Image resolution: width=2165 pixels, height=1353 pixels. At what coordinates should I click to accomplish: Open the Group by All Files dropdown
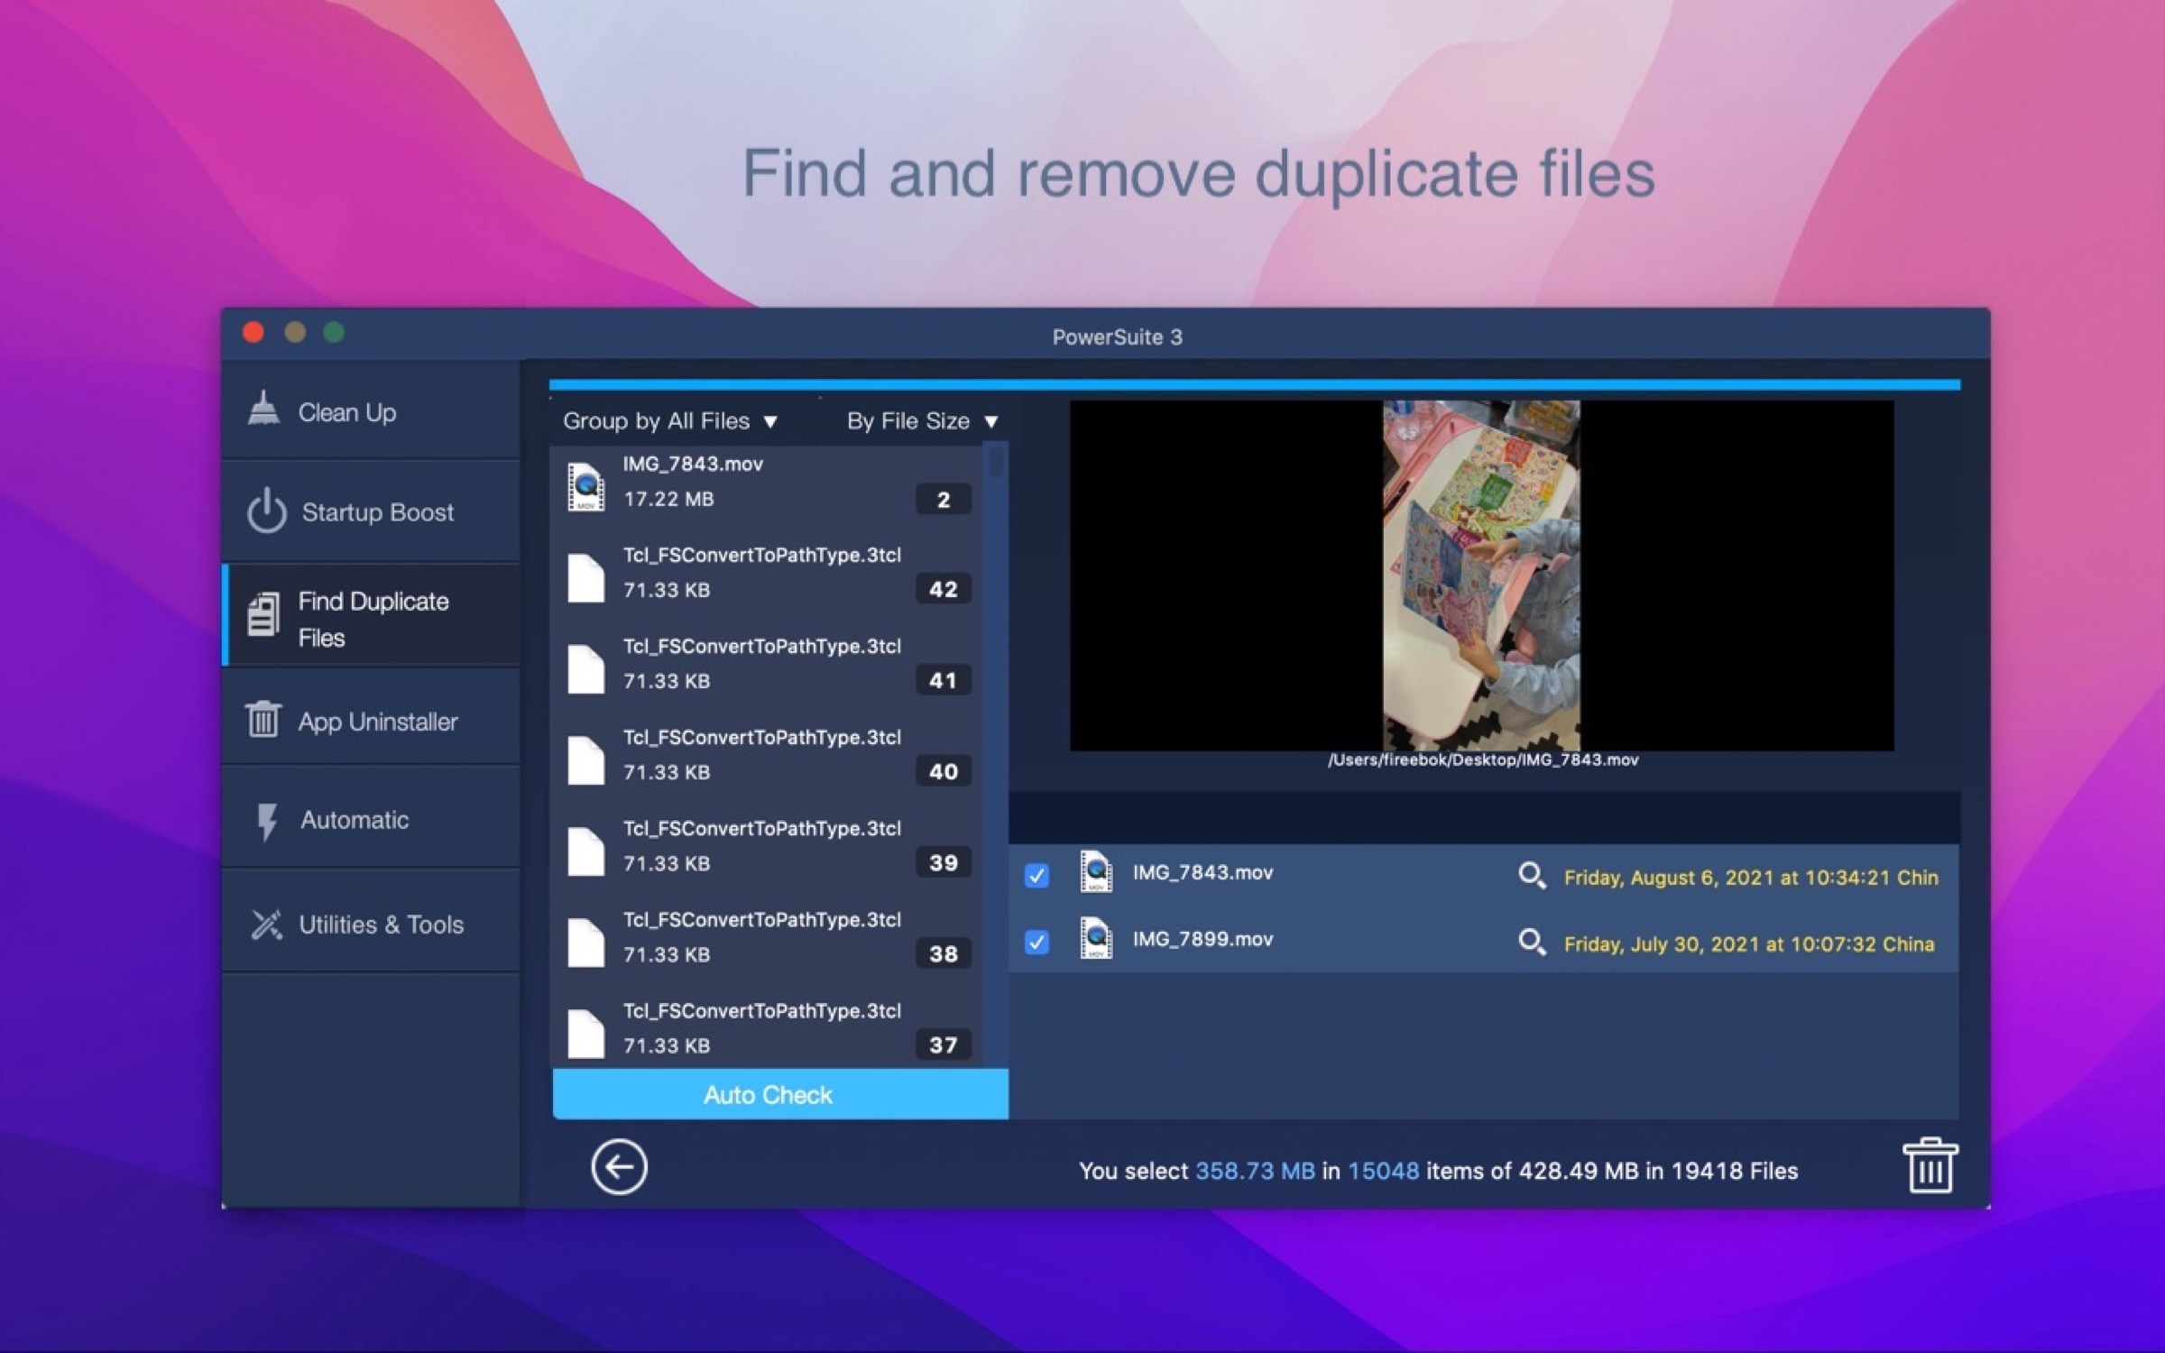(670, 421)
